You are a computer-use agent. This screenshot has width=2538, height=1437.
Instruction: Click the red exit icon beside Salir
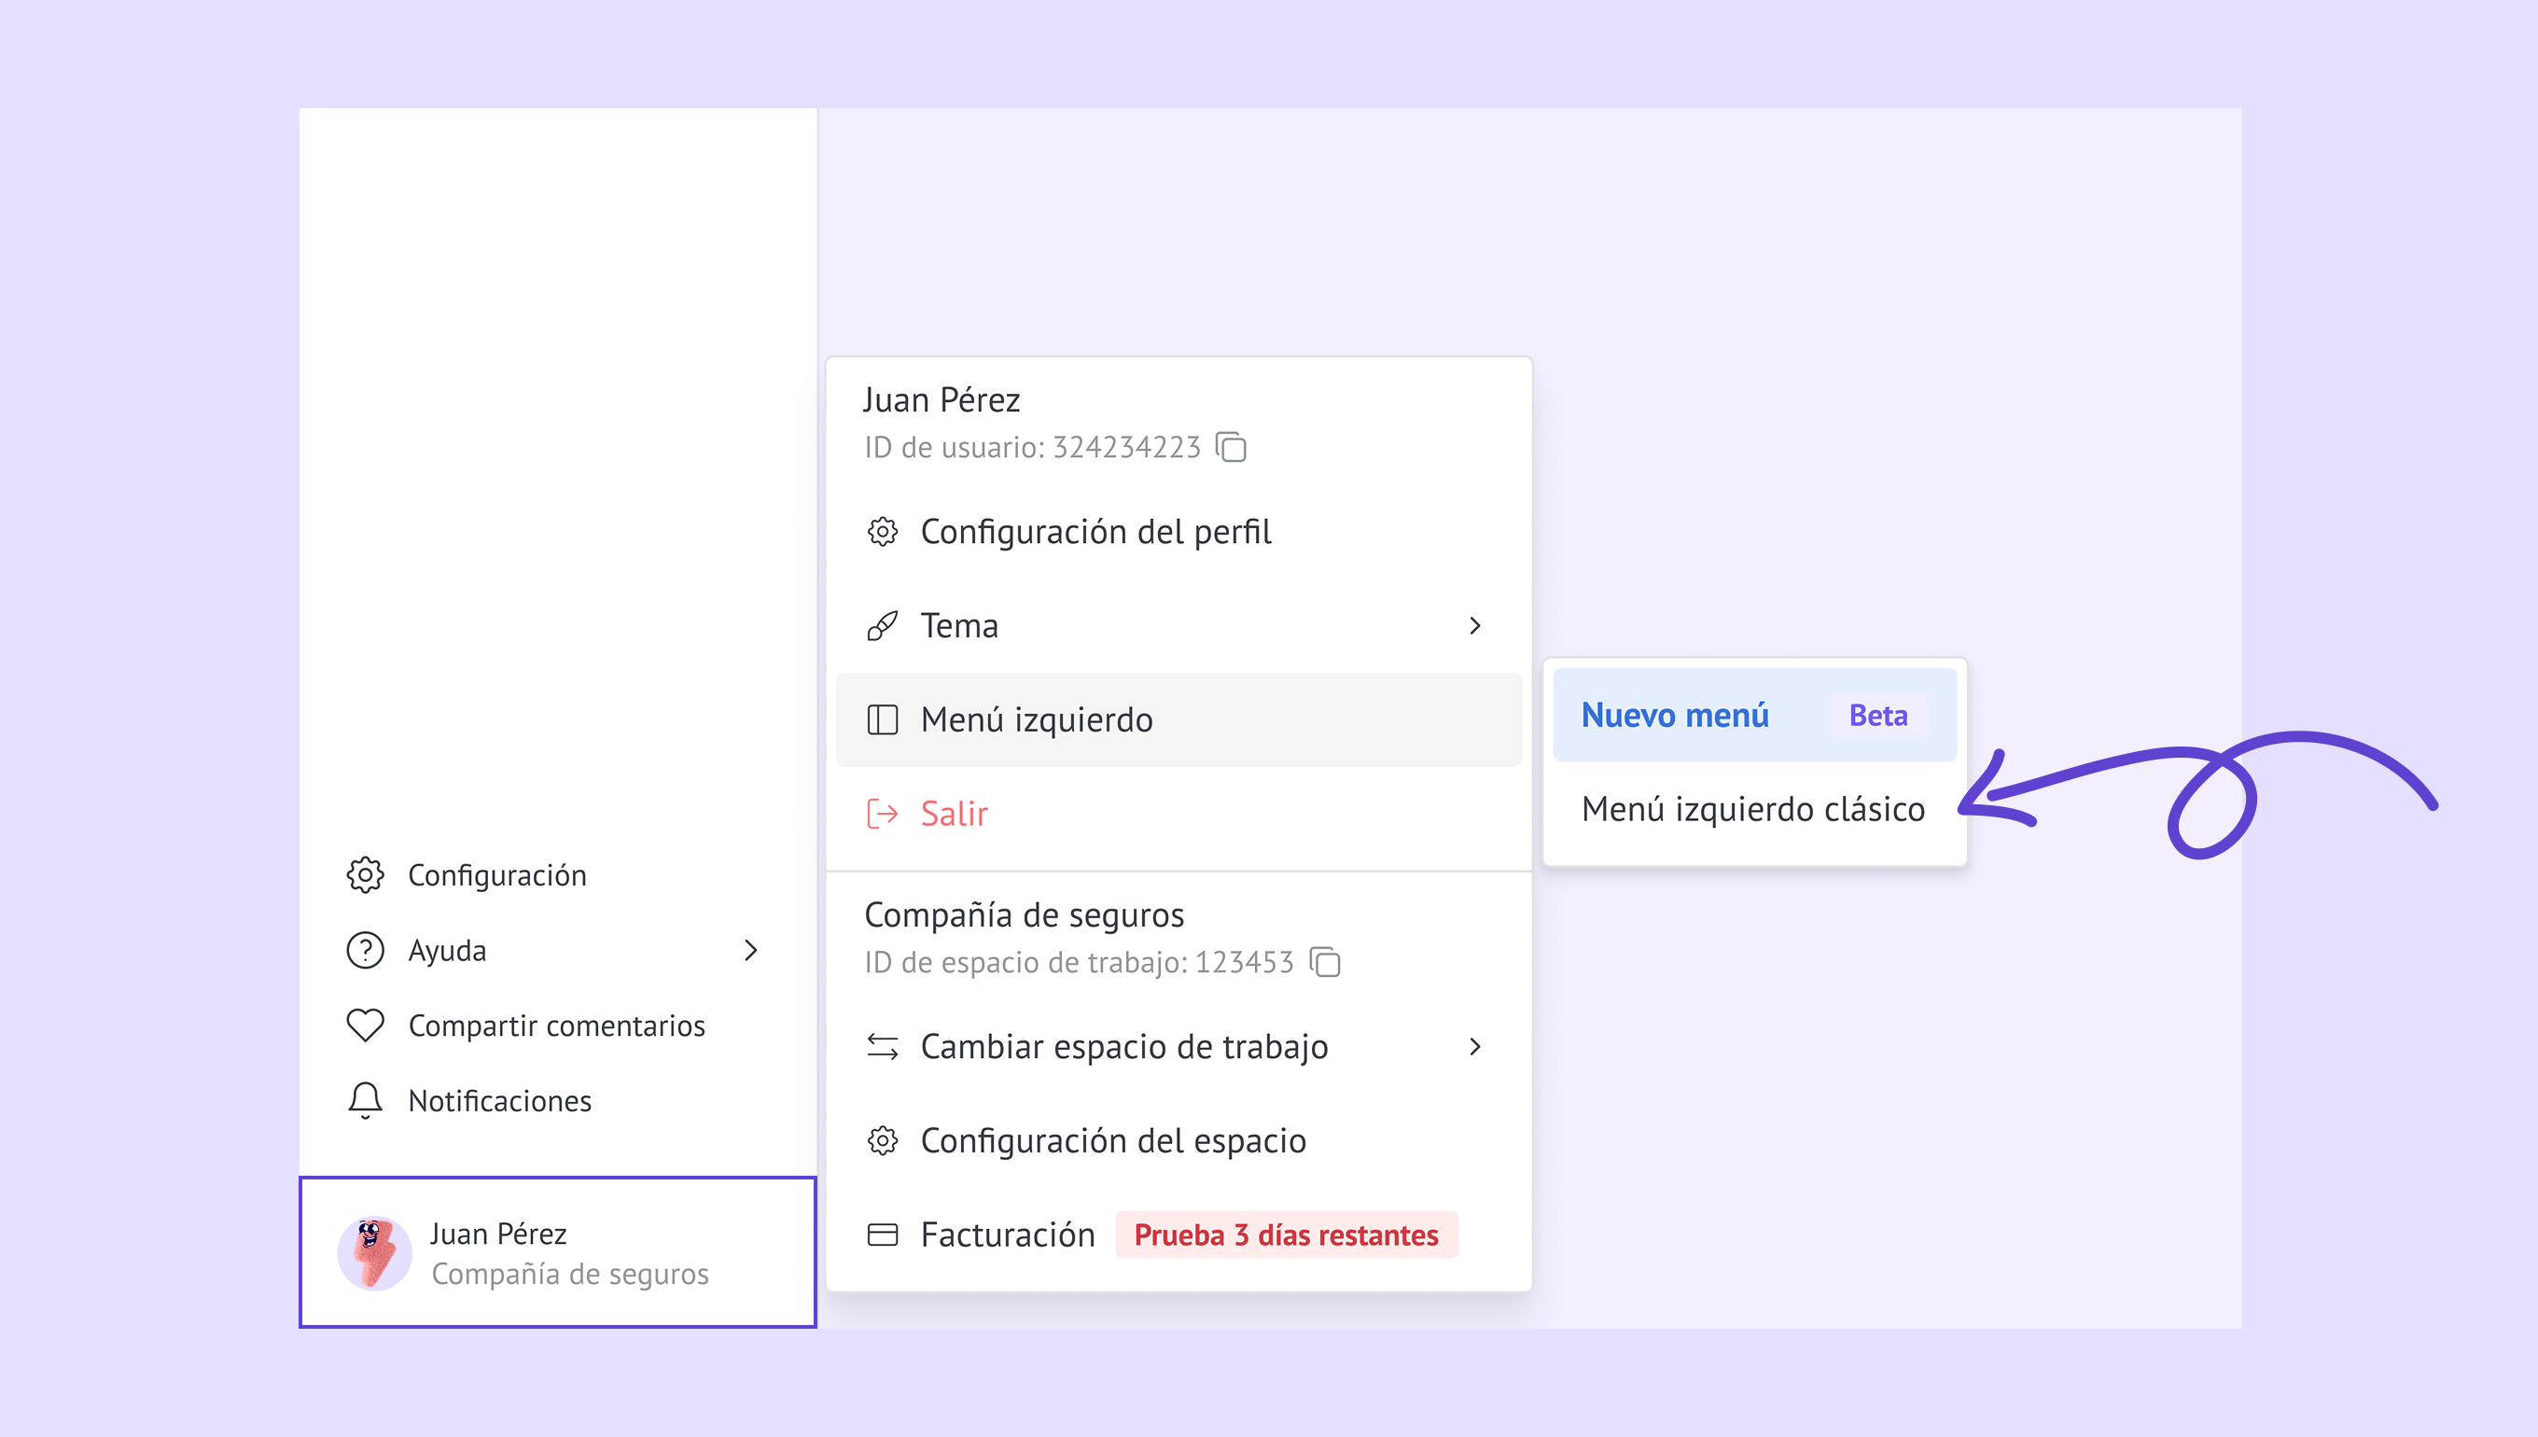pyautogui.click(x=882, y=814)
